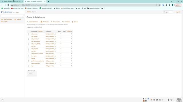Open the English language dropdown
The height and width of the screenshot is (102, 183).
(x=168, y=12)
